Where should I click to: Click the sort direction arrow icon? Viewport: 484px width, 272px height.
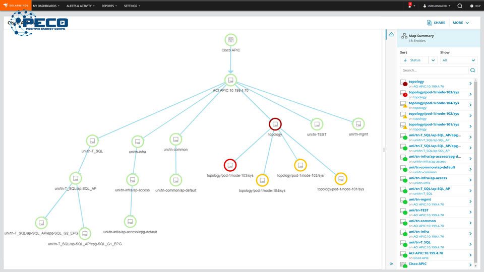405,60
